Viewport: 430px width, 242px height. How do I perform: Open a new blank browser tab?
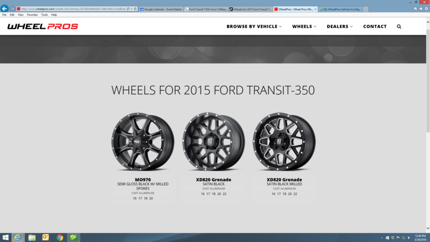[366, 9]
